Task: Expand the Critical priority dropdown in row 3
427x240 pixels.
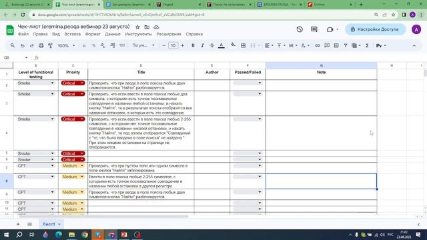Action: (x=82, y=94)
